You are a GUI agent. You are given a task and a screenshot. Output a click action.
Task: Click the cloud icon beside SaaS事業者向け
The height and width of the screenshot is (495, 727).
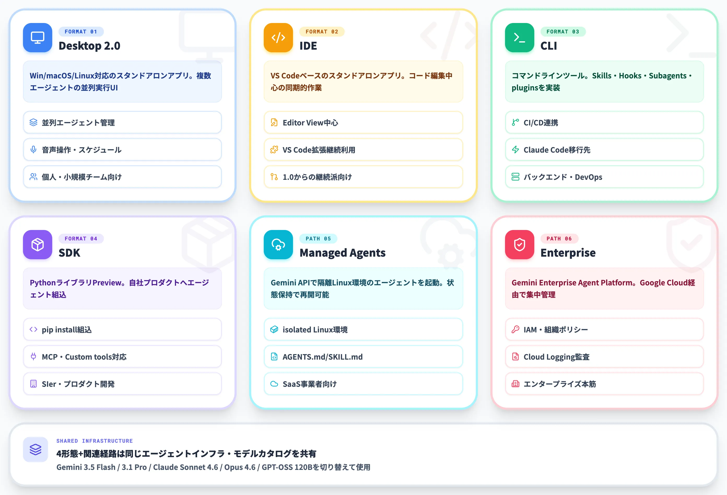274,384
